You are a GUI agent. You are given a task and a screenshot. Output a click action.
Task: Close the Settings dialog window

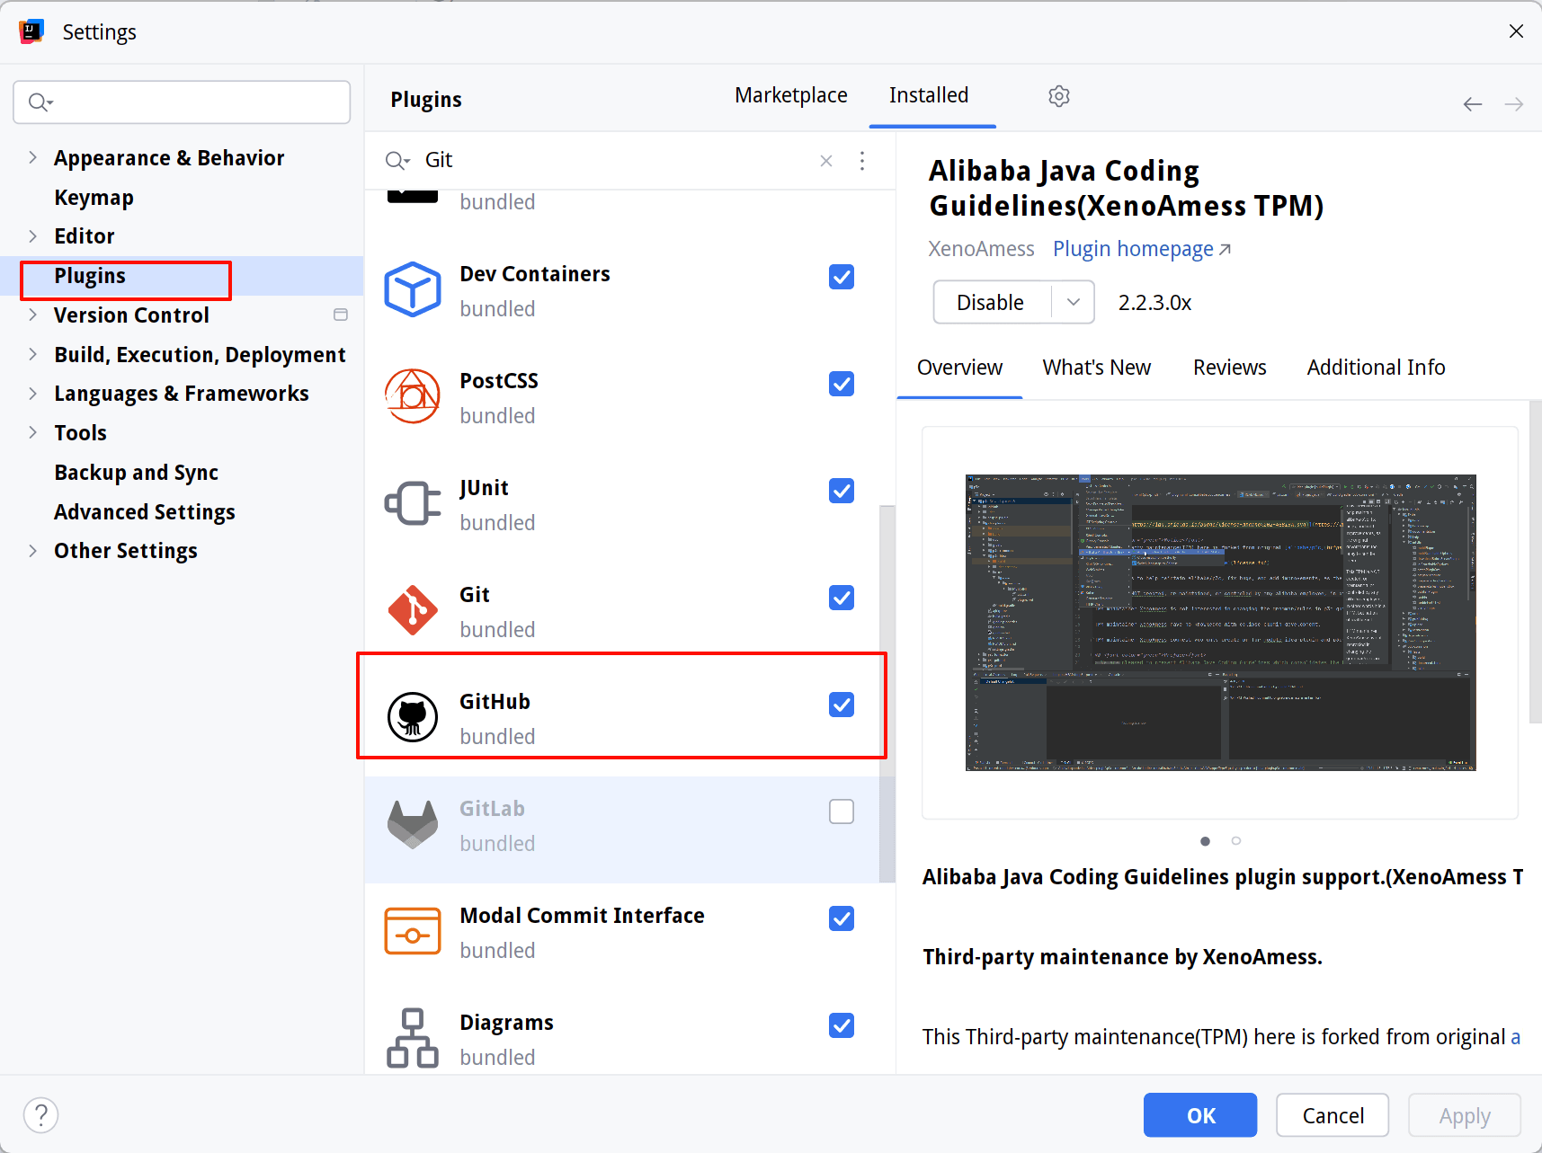point(1516,31)
